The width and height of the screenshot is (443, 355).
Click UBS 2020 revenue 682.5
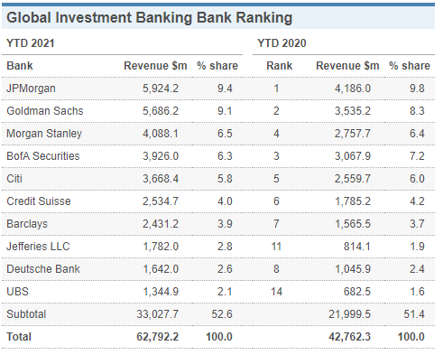coord(357,292)
